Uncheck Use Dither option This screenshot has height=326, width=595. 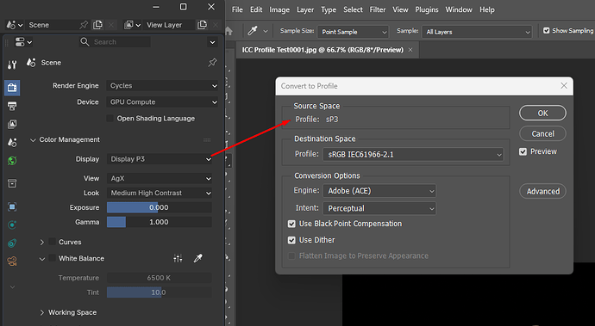[x=291, y=240]
